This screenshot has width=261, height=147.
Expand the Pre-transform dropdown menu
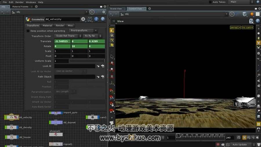tap(83, 31)
